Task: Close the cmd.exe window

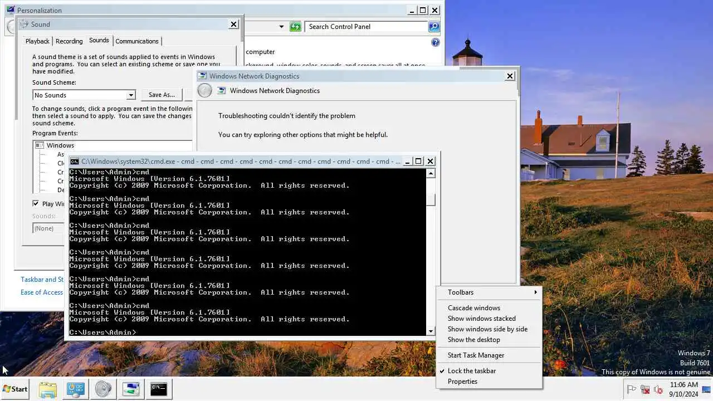Action: tap(430, 162)
